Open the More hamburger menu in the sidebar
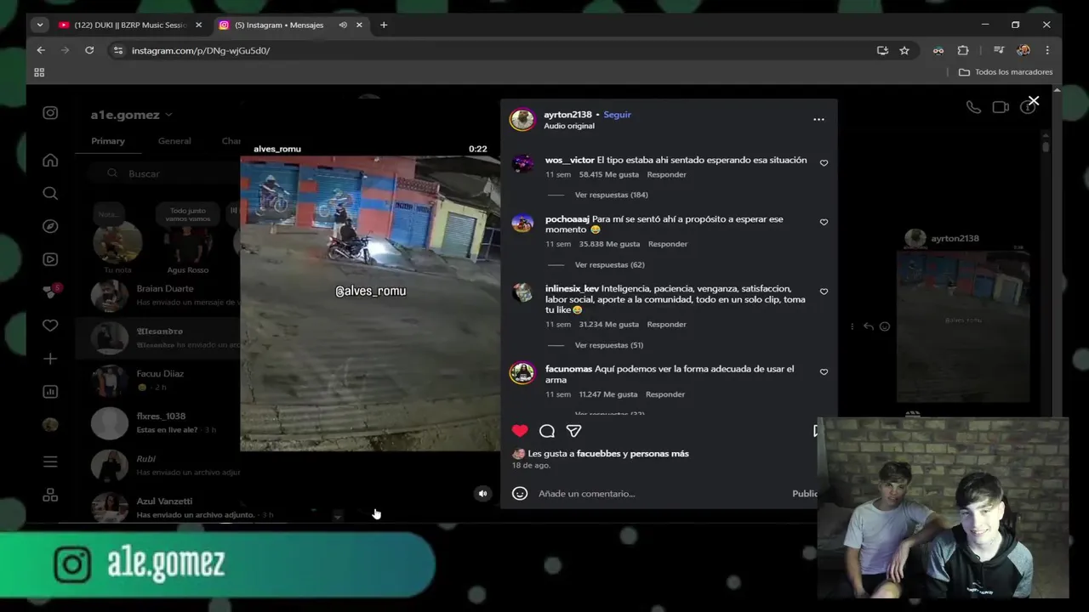The height and width of the screenshot is (612, 1089). pos(50,462)
